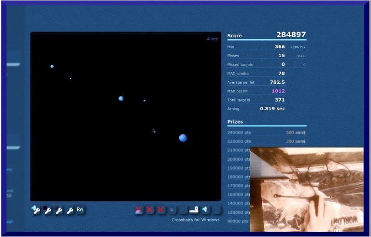Click the webcam hand video thumbnail
371x237 pixels.
307,190
